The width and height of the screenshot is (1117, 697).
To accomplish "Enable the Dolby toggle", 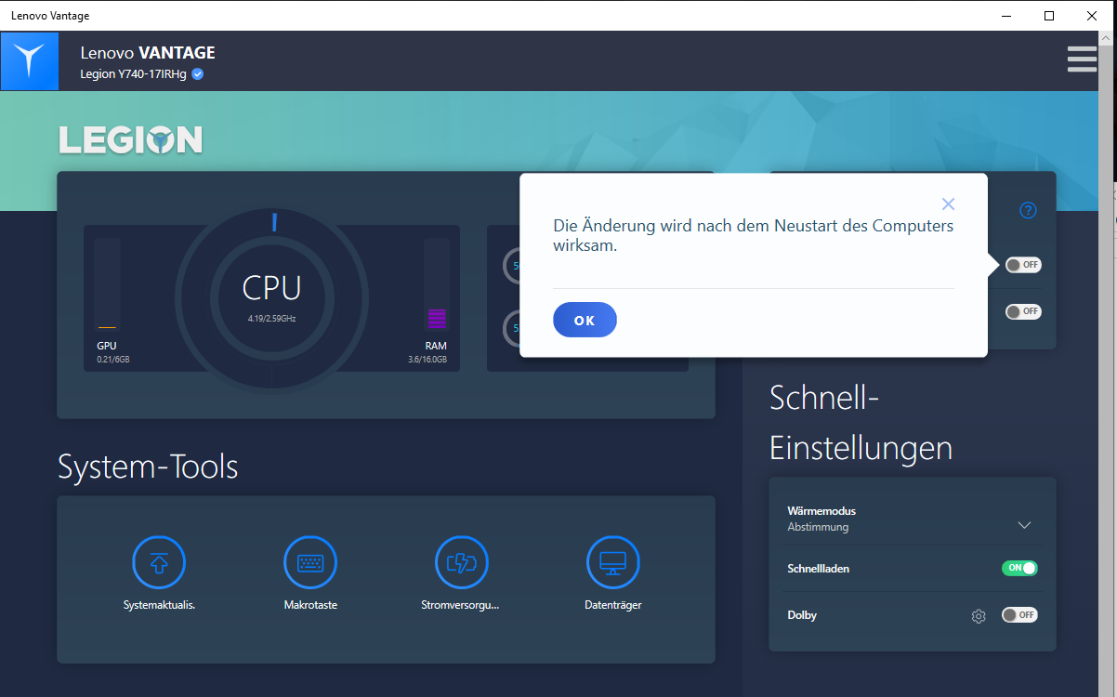I will (1019, 615).
